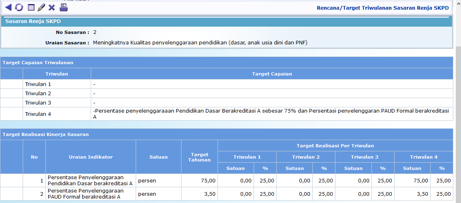The image size is (461, 203).
Task: Click the Sasaran Renja SKPD panel header
Action: click(x=33, y=21)
